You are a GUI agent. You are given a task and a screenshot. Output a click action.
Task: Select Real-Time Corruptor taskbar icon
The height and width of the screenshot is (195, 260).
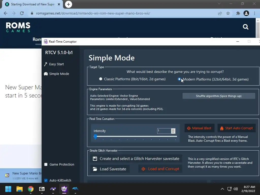point(64,189)
